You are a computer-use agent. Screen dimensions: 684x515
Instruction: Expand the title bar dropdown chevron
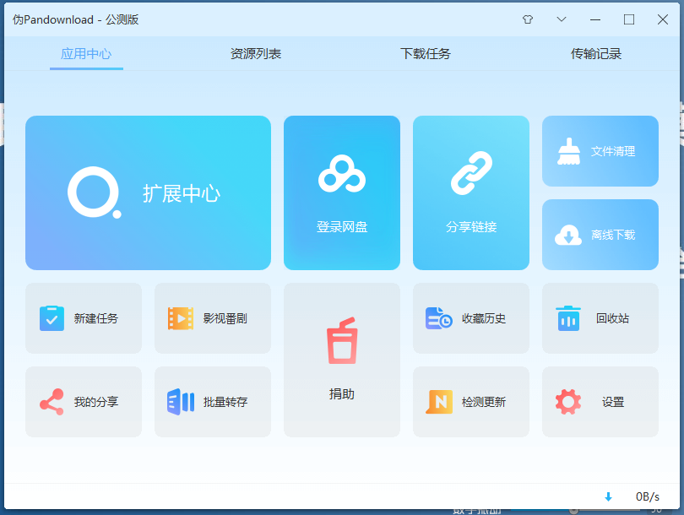click(562, 19)
